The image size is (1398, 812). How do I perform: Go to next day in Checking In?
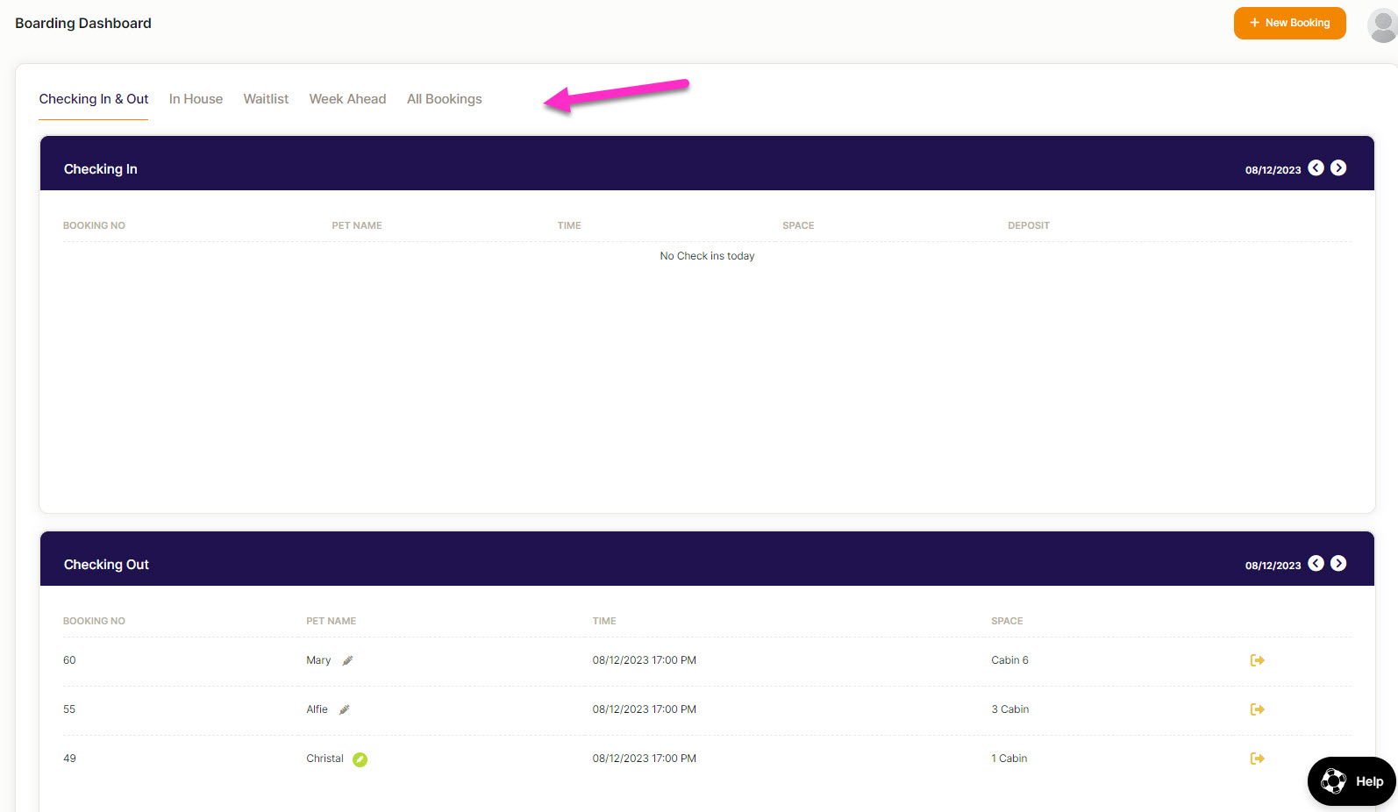pyautogui.click(x=1338, y=168)
